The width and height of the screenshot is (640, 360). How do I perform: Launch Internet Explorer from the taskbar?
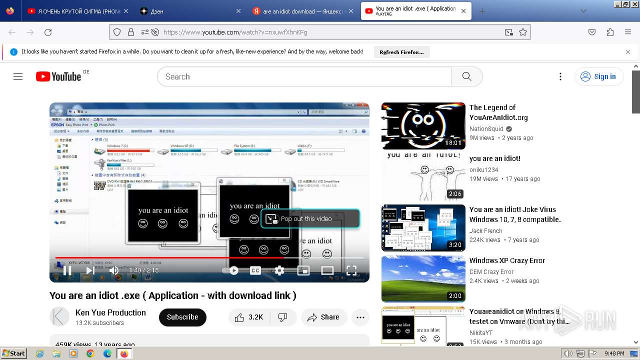(40, 353)
